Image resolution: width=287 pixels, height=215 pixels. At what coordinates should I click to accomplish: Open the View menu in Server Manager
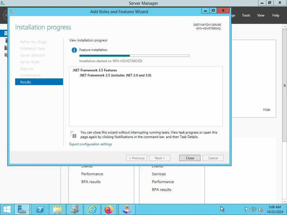coord(261,15)
